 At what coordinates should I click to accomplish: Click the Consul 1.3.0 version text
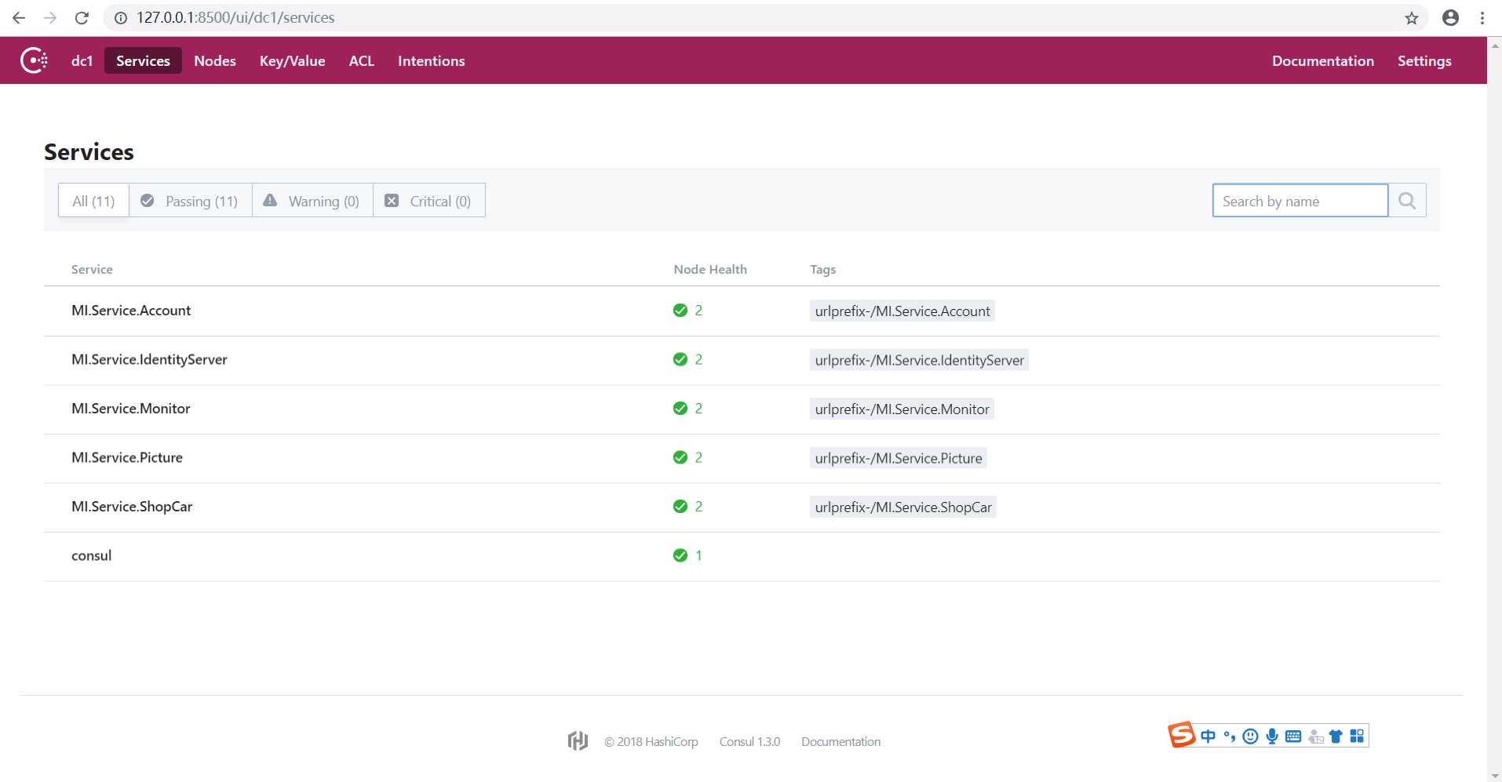[x=749, y=741]
